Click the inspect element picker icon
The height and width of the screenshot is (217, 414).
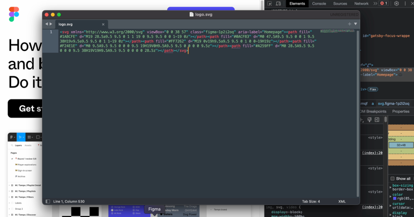point(269,4)
